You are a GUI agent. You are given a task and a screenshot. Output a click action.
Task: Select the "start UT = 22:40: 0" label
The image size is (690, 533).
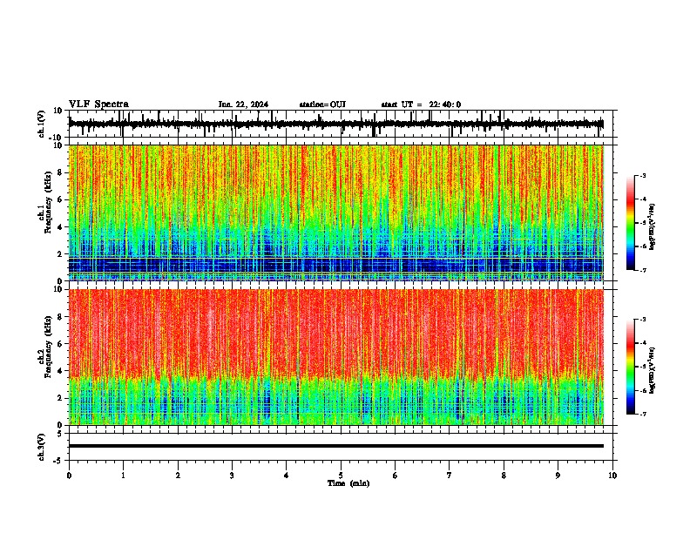tap(421, 105)
